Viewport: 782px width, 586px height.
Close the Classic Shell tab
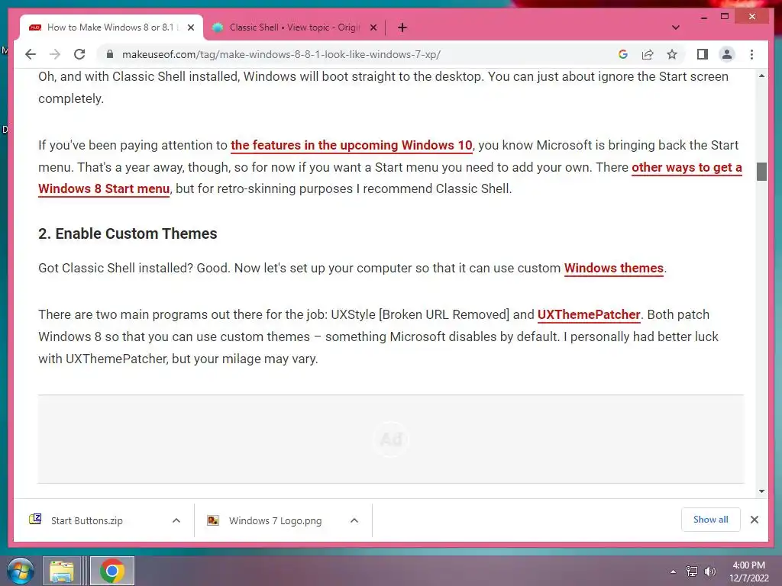point(373,27)
